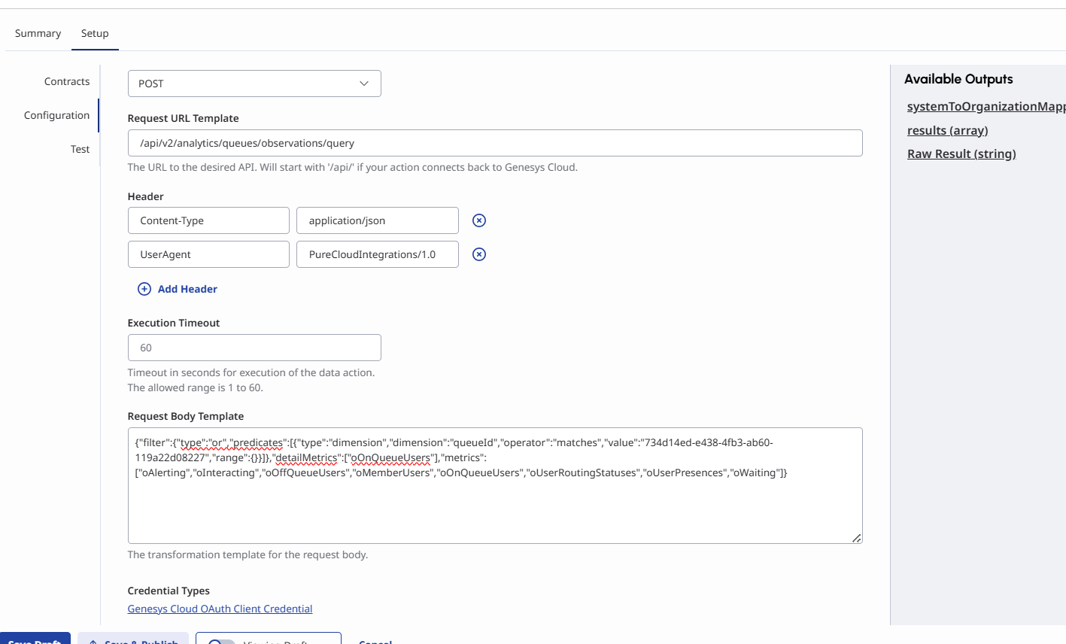This screenshot has height=644, width=1066.
Task: Delete the UserAgent header row
Action: pyautogui.click(x=479, y=254)
